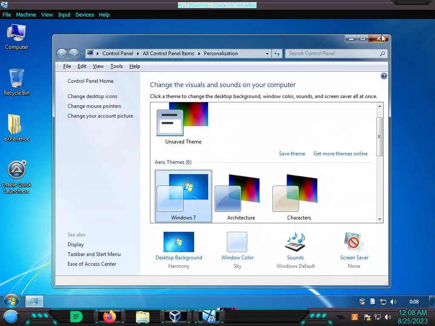This screenshot has width=435, height=326.
Task: Open the Control Panel View menu
Action: [x=98, y=66]
